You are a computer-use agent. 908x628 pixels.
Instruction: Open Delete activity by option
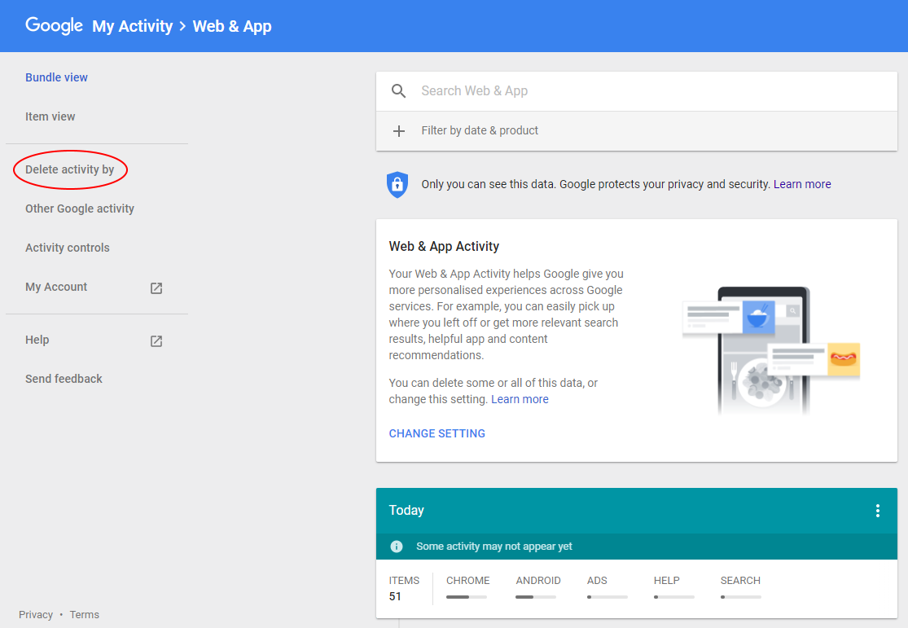click(x=69, y=169)
